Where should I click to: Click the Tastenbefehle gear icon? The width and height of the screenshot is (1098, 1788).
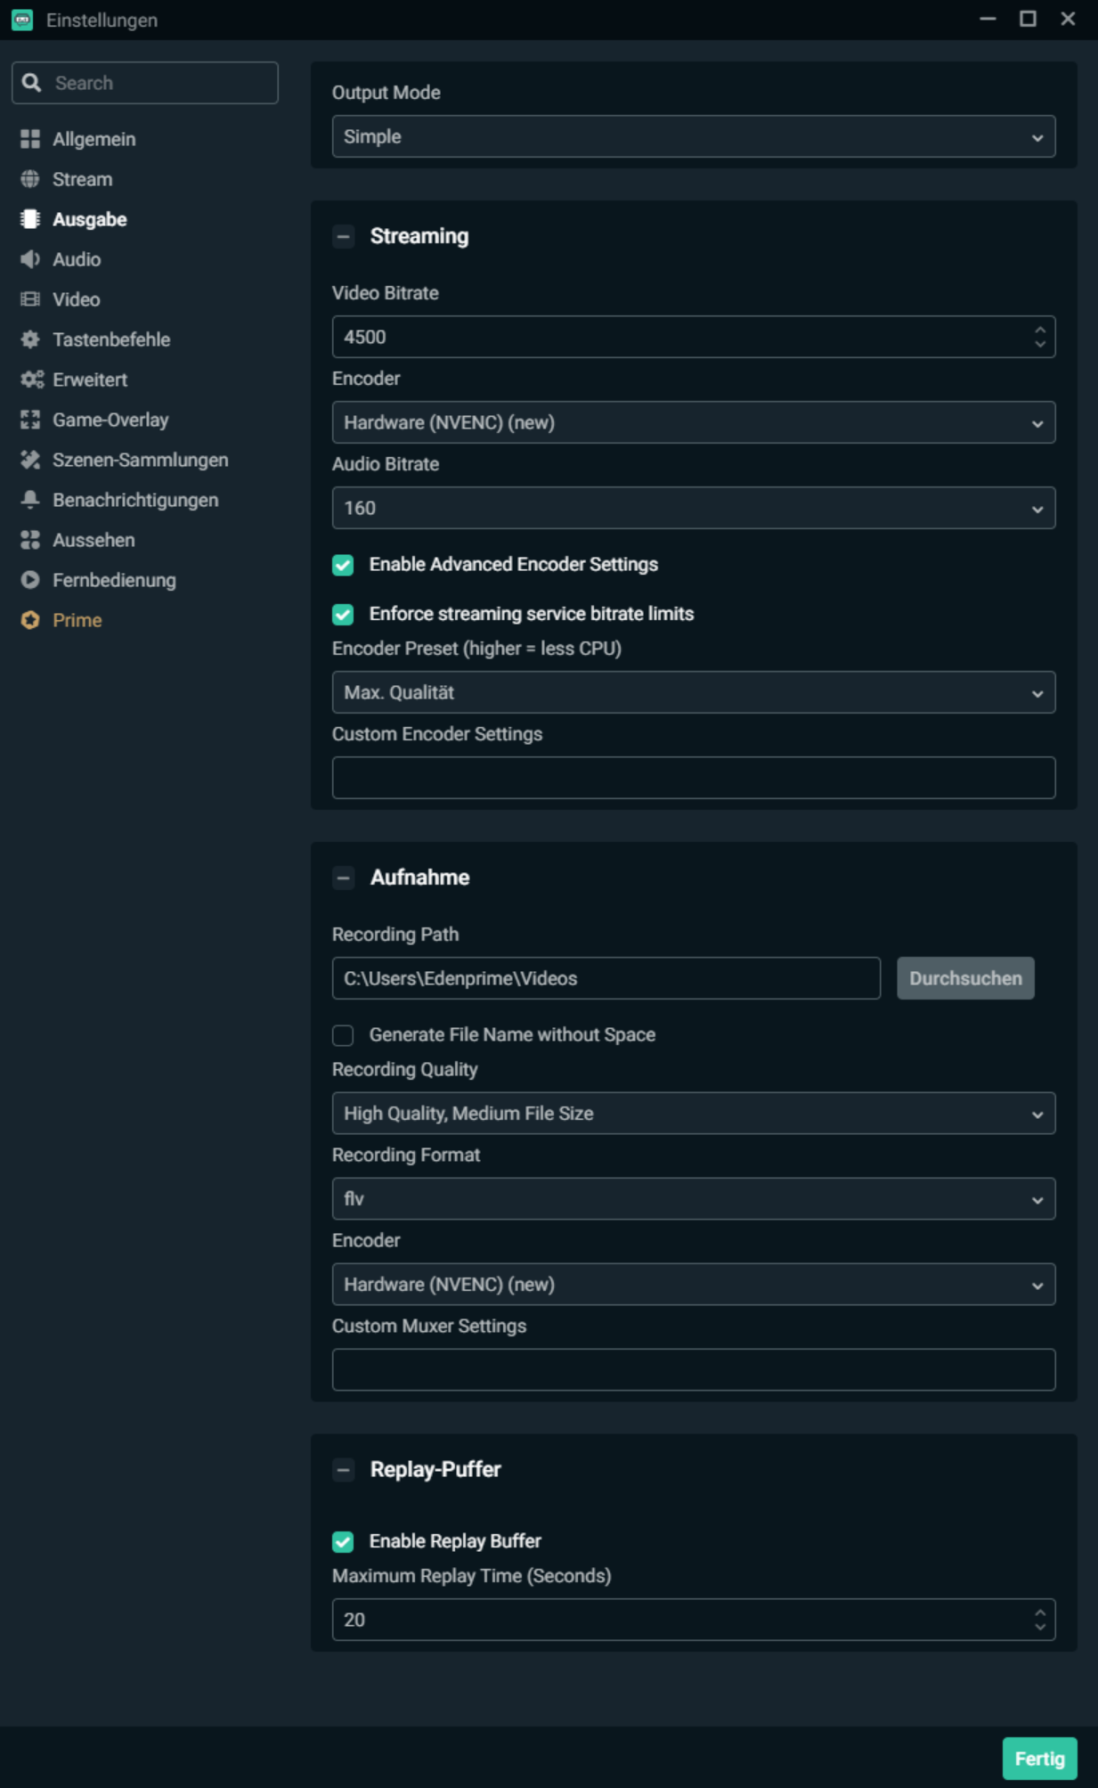30,339
